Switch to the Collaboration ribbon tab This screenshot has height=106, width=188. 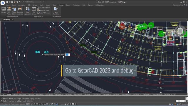pos(100,5)
